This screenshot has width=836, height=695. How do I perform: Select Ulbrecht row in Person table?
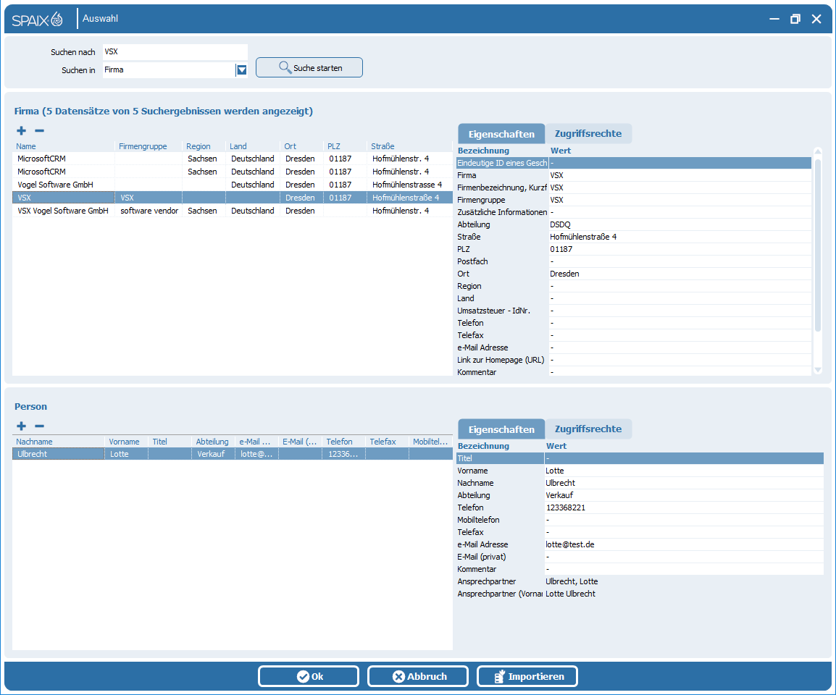[233, 454]
